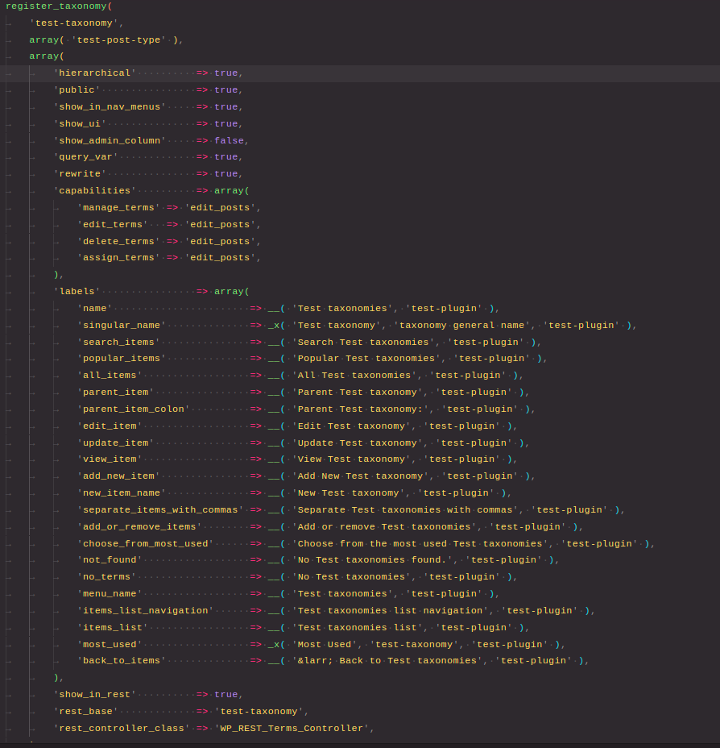The image size is (720, 748).
Task: Click the 'delete_terms' key
Action: tap(118, 242)
